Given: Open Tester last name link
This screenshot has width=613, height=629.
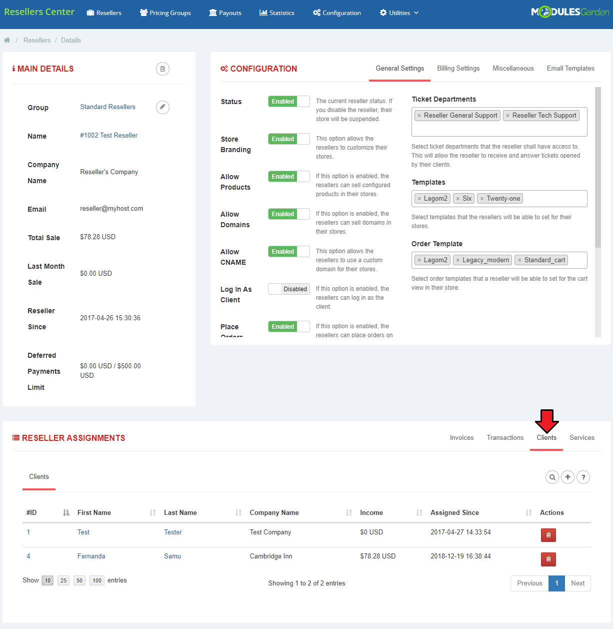Looking at the screenshot, I should tap(173, 532).
